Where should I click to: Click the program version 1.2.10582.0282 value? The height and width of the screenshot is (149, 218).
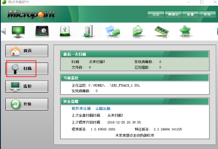pos(103,129)
